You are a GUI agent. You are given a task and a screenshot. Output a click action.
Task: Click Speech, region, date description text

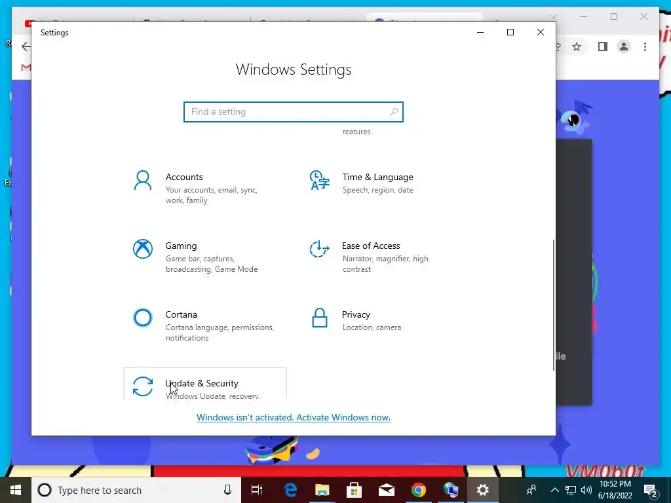378,190
